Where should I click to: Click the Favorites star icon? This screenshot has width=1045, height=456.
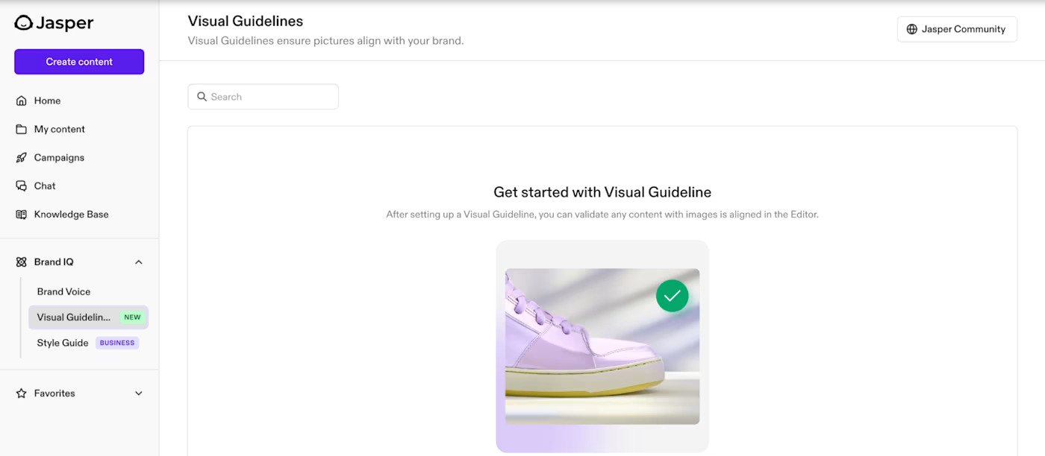point(21,393)
